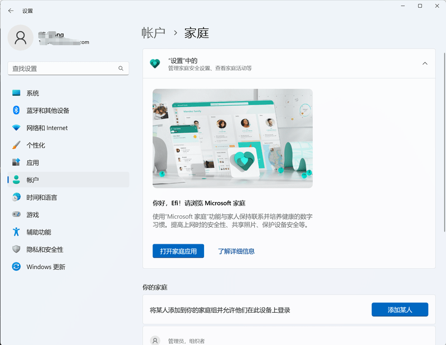Screen dimensions: 446x345
Task: Click the 将某人添加到你的家庭组 description text
Action: click(220, 310)
